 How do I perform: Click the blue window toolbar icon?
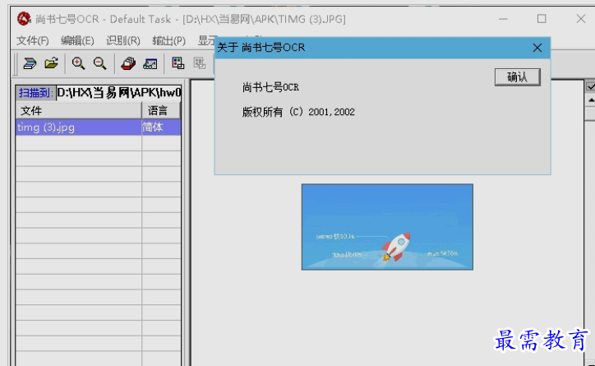[x=150, y=63]
